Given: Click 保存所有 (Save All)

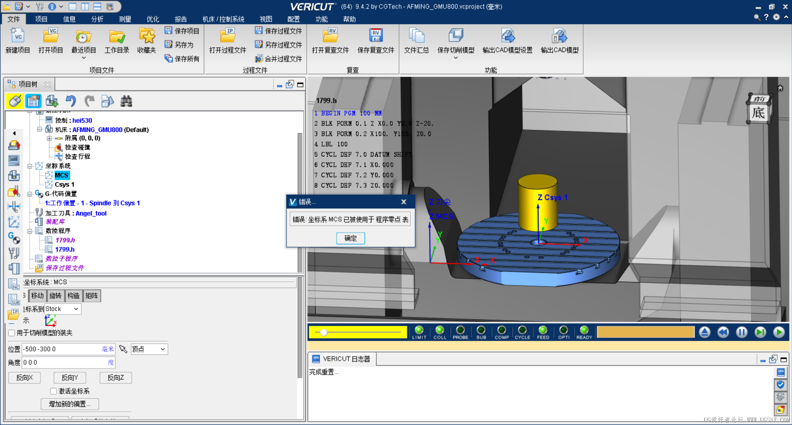Looking at the screenshot, I should (x=182, y=59).
